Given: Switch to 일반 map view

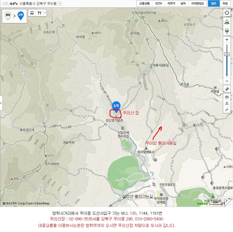Looking at the screenshot, I should click(214, 3).
